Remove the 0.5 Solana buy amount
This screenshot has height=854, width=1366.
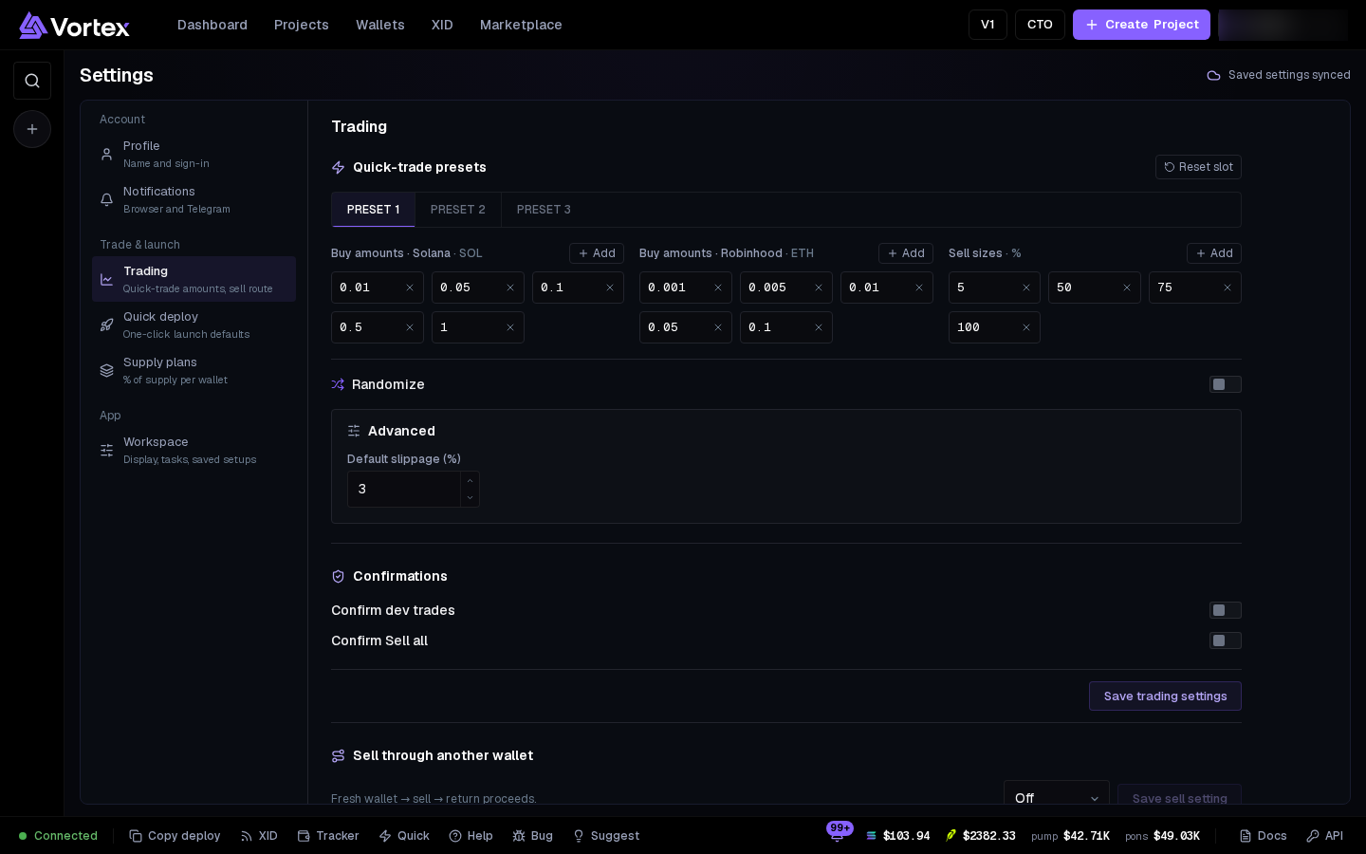click(x=410, y=327)
